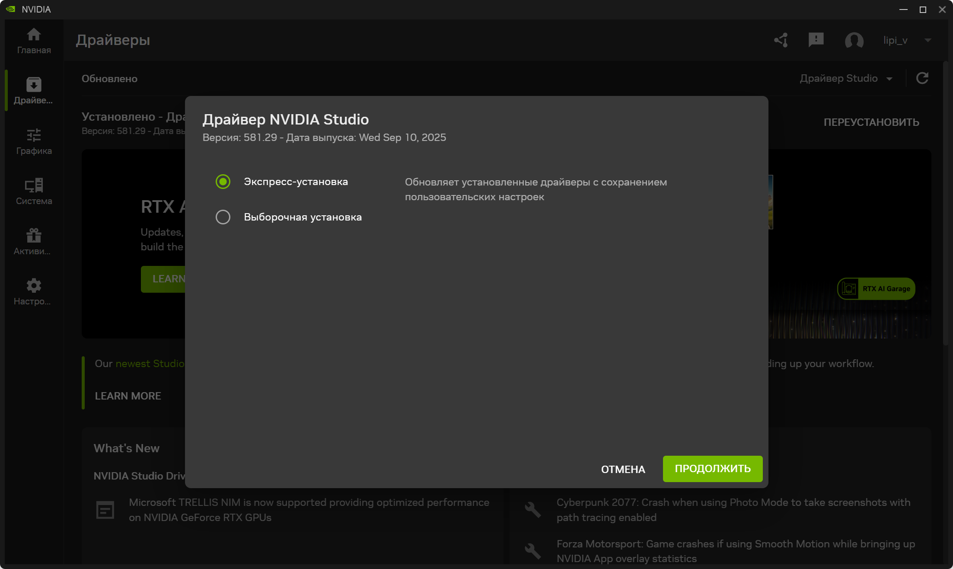The width and height of the screenshot is (953, 569).
Task: Select the Выборочная установка radio button
Action: pyautogui.click(x=223, y=217)
